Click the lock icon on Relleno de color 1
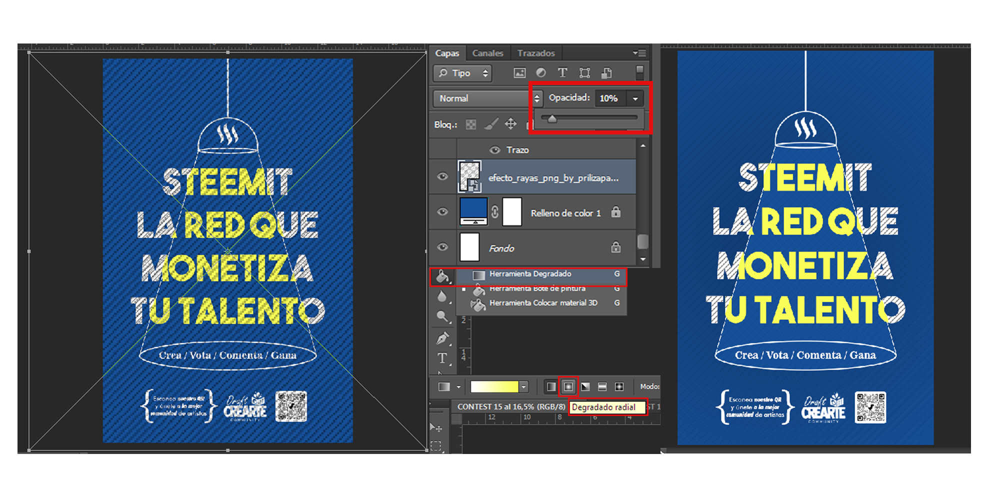 (616, 212)
